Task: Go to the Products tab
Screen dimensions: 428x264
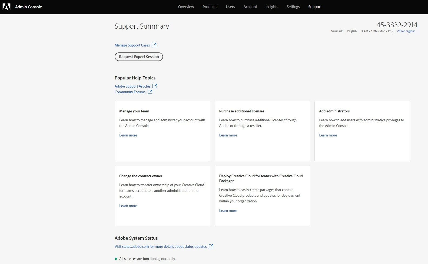Action: point(210,7)
